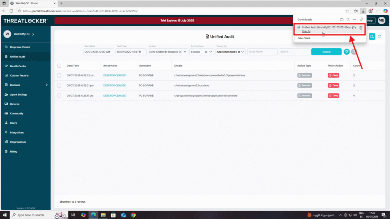Select Health Center sidebar item
Image resolution: width=390 pixels, height=219 pixels.
pos(18,66)
